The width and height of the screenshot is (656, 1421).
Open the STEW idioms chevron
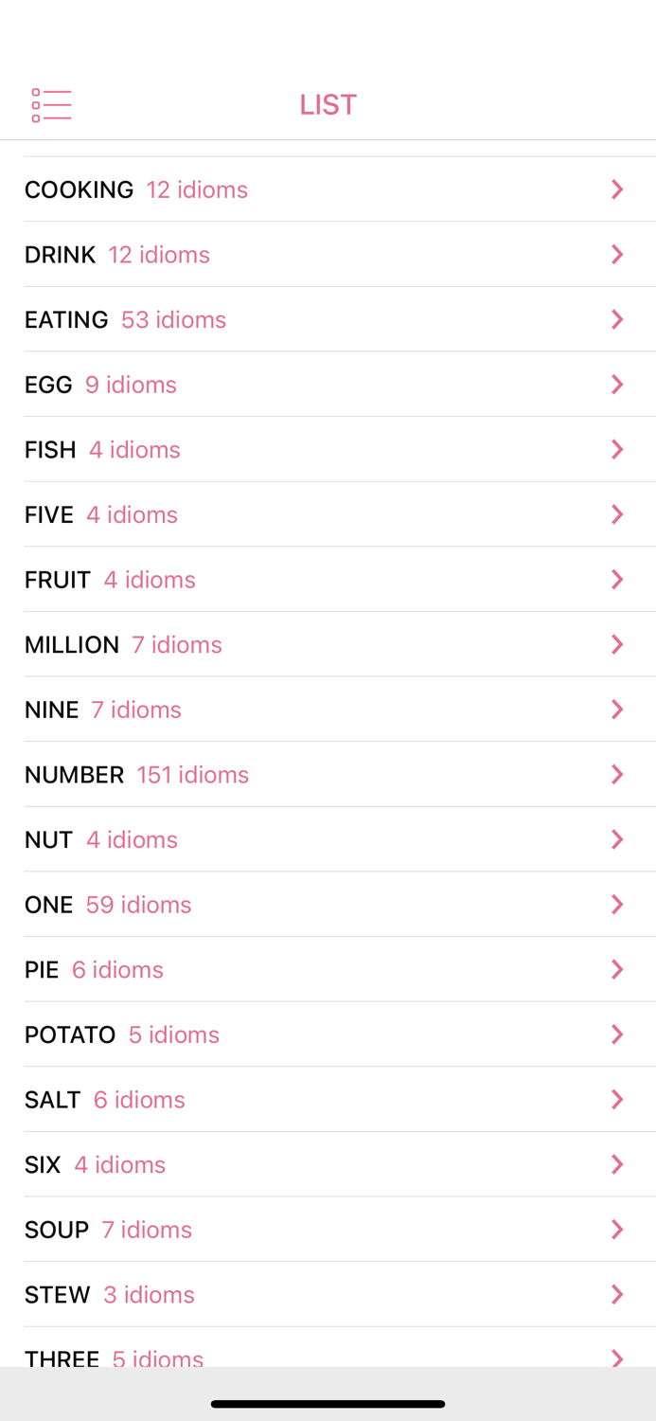click(617, 1294)
